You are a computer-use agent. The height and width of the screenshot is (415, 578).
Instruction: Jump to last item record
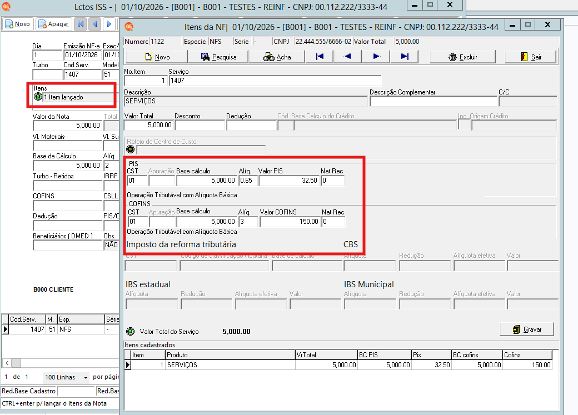(405, 57)
